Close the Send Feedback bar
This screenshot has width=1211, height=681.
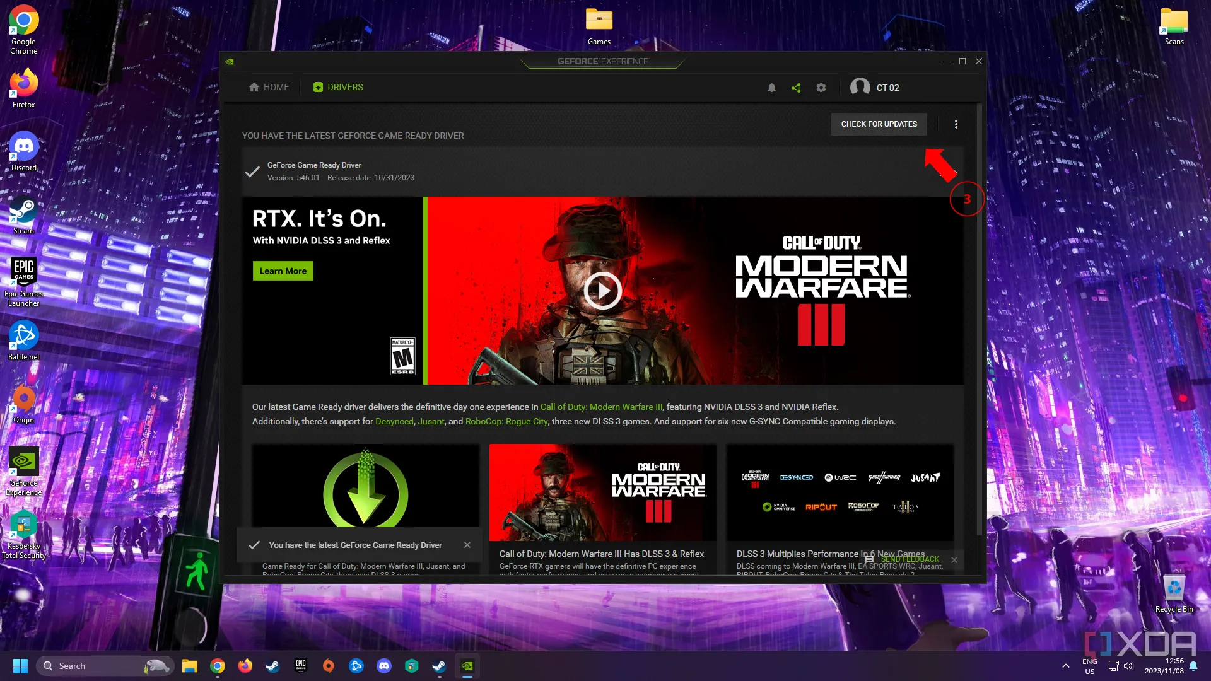point(954,560)
